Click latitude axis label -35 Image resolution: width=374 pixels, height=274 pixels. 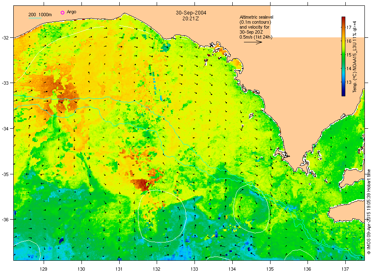pyautogui.click(x=5, y=174)
